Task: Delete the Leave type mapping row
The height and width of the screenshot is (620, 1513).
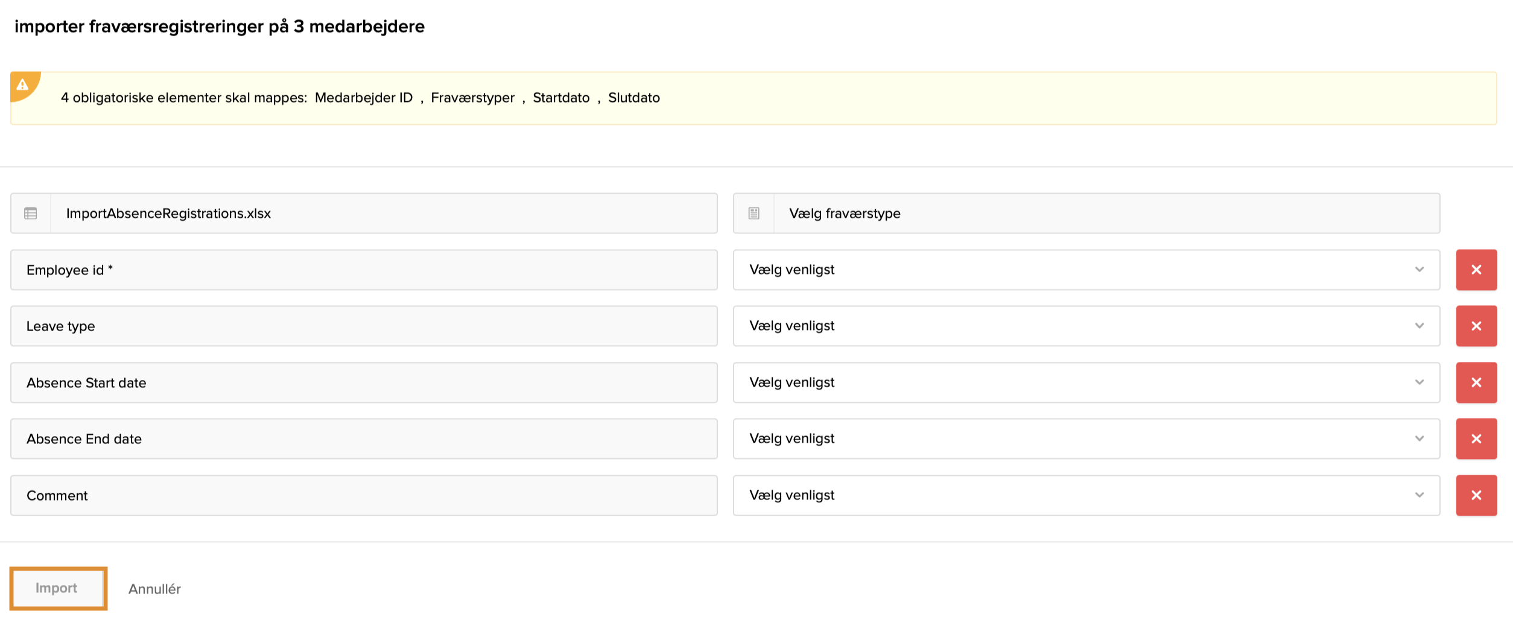Action: coord(1476,326)
